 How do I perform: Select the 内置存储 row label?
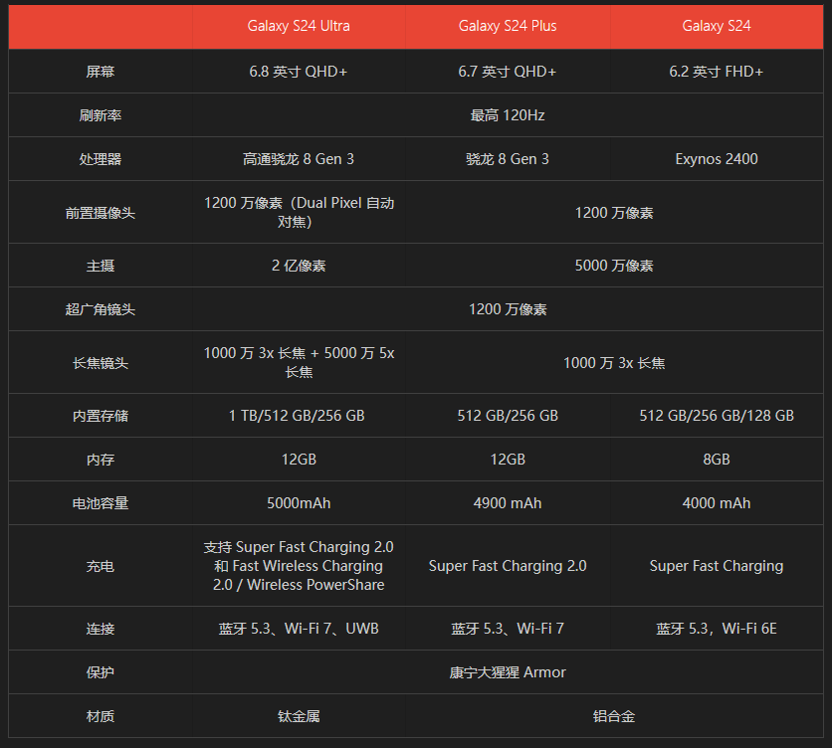[x=101, y=416]
